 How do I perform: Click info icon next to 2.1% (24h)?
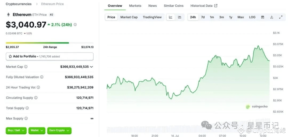(75, 25)
